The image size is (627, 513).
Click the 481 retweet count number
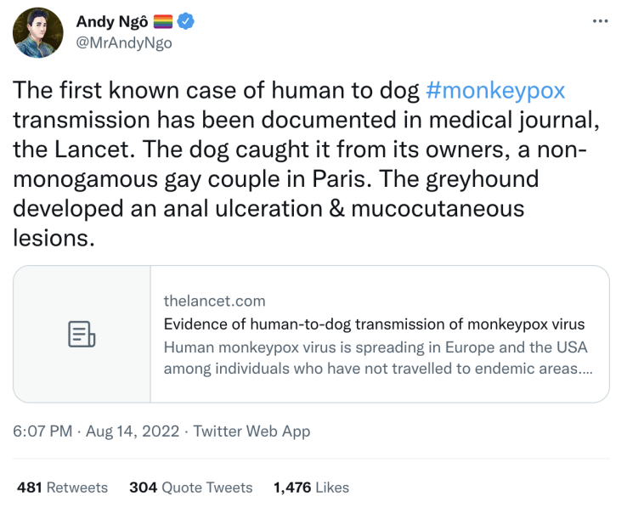click(29, 488)
